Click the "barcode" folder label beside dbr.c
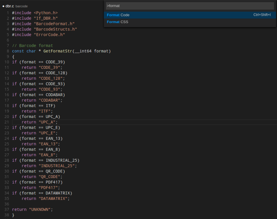Screen dimensions: 277x219 point(21,6)
